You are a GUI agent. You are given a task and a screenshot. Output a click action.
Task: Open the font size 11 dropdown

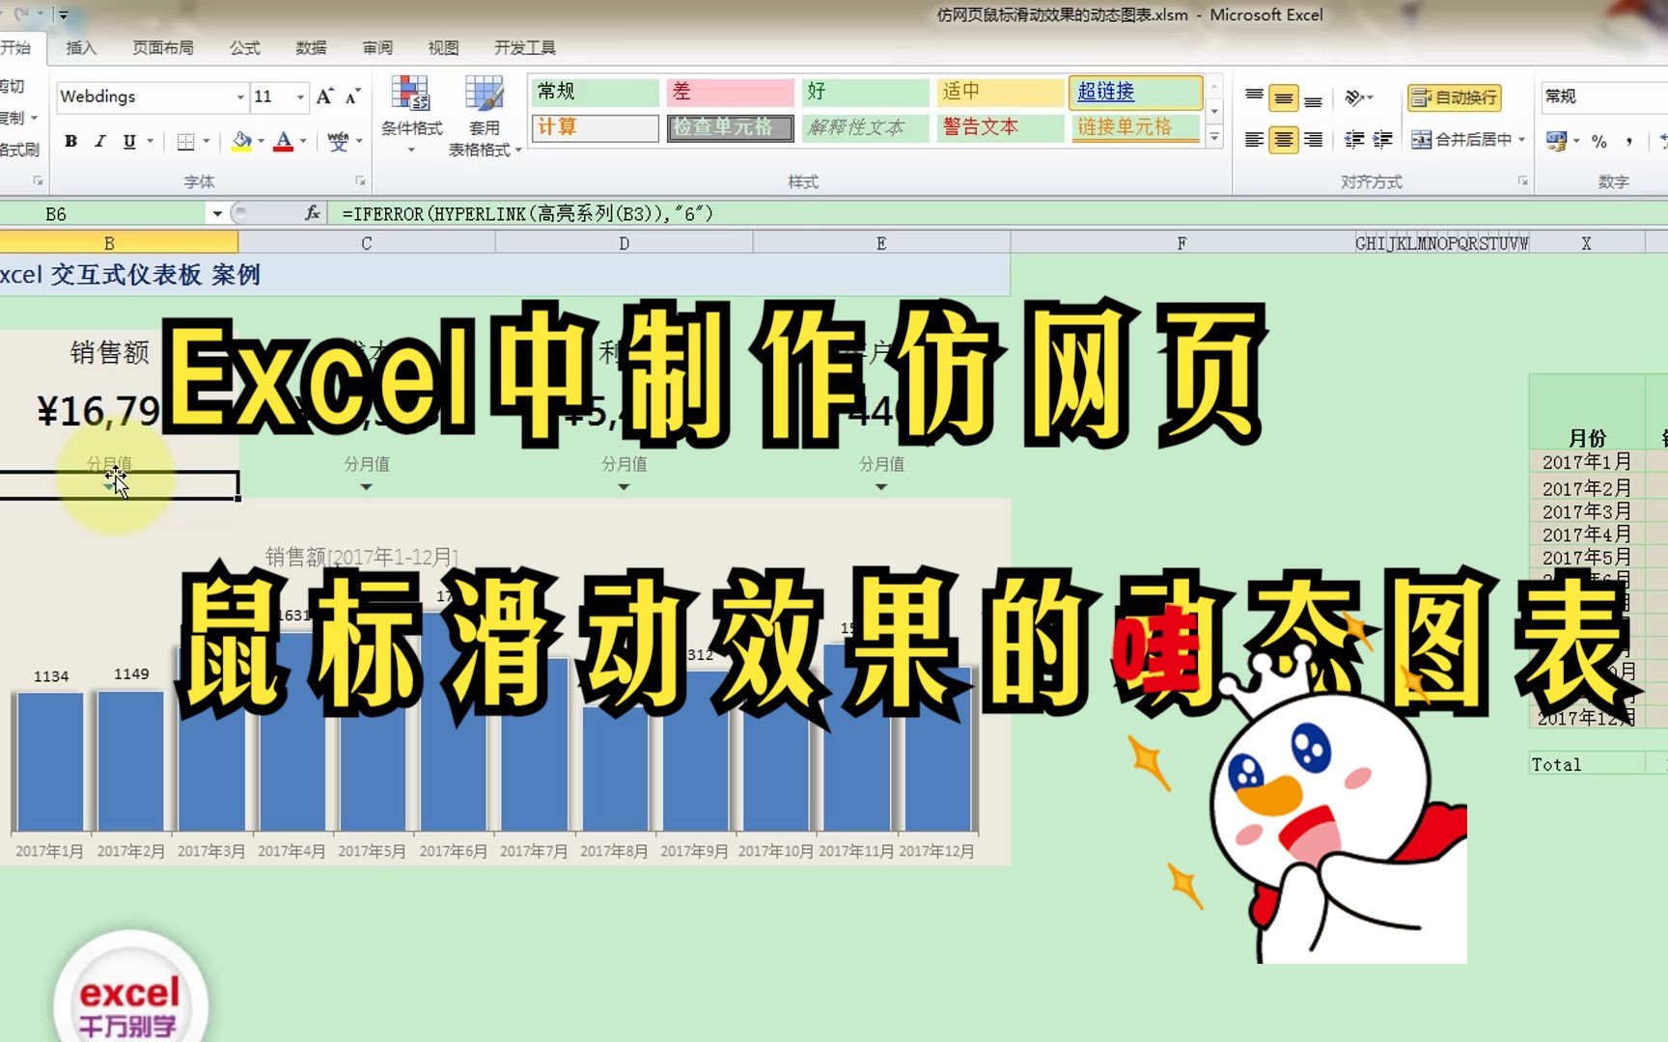point(300,96)
